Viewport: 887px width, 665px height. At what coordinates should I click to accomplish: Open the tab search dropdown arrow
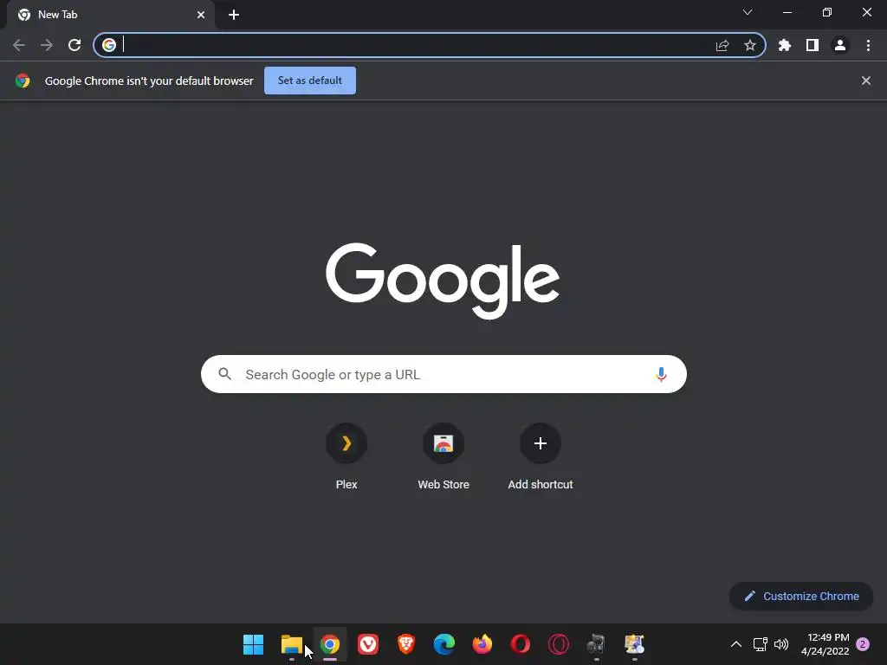tap(748, 12)
